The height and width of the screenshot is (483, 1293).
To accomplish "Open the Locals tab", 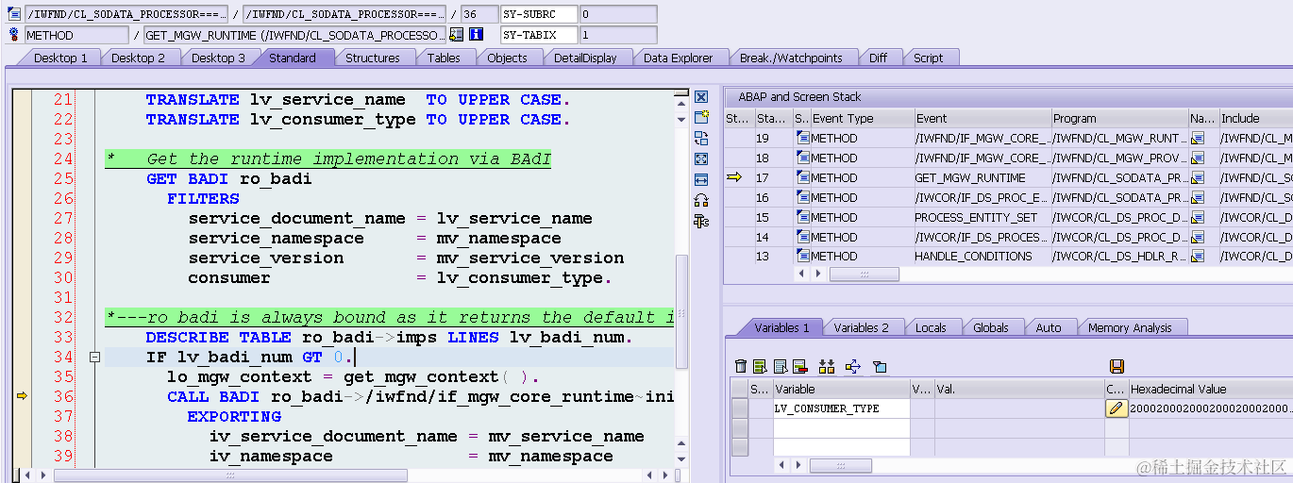I will point(931,327).
